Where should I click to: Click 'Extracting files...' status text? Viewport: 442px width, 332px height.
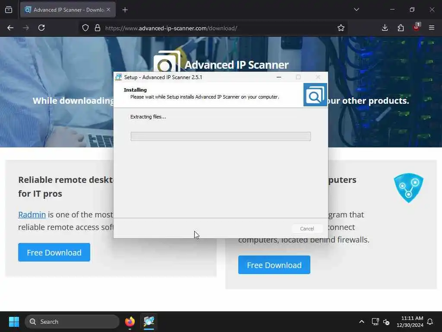(x=148, y=117)
